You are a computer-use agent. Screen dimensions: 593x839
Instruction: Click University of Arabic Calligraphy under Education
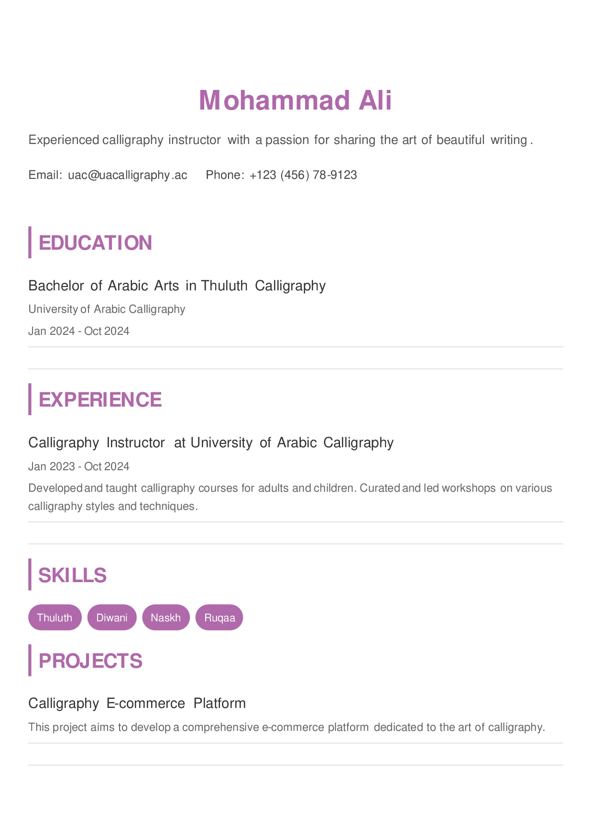coord(107,309)
